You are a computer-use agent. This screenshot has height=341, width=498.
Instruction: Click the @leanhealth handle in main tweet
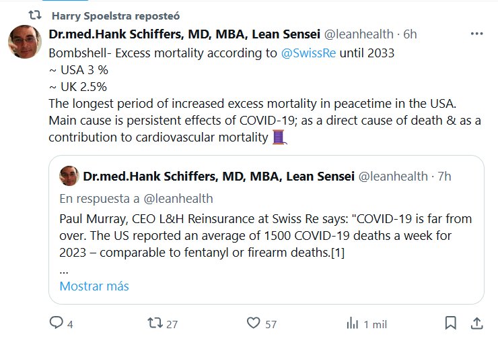pos(360,34)
